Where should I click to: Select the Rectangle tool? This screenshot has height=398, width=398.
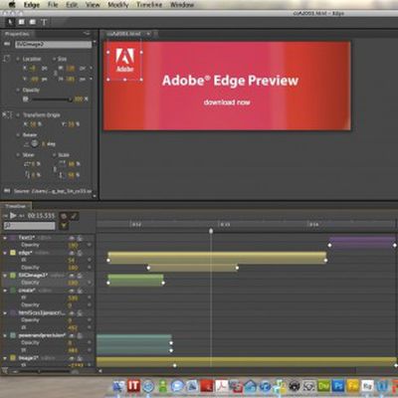coord(22,22)
